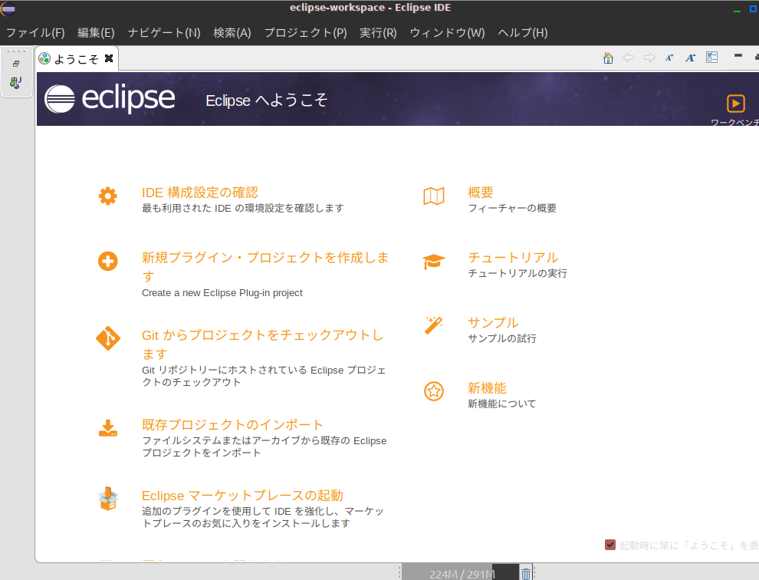Open the Workbench play icon
The height and width of the screenshot is (580, 759).
pos(736,104)
